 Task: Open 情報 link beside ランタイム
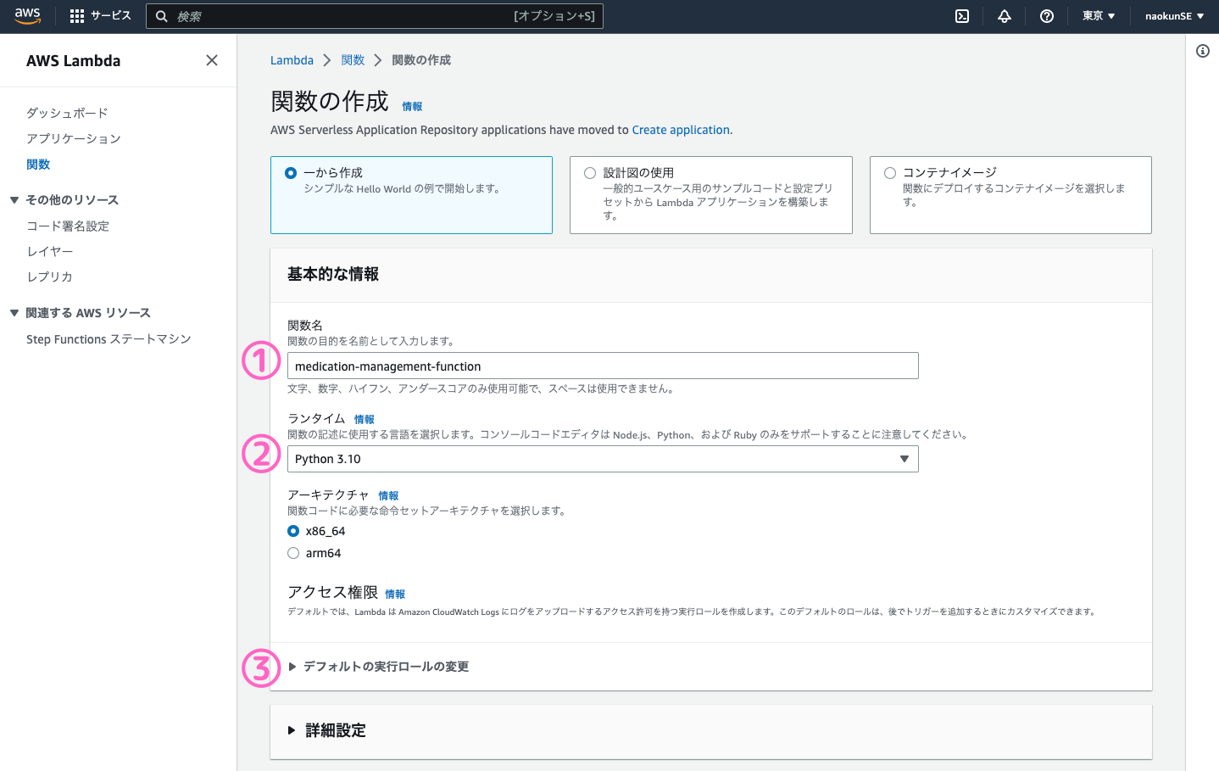(x=365, y=420)
